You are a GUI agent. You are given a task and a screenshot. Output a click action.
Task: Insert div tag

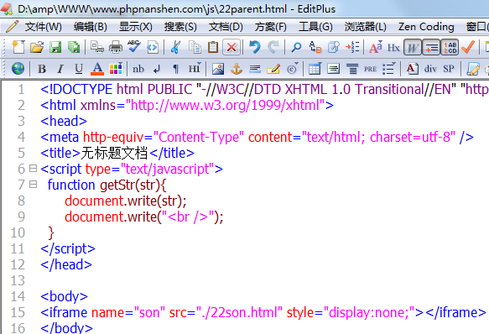(x=430, y=69)
